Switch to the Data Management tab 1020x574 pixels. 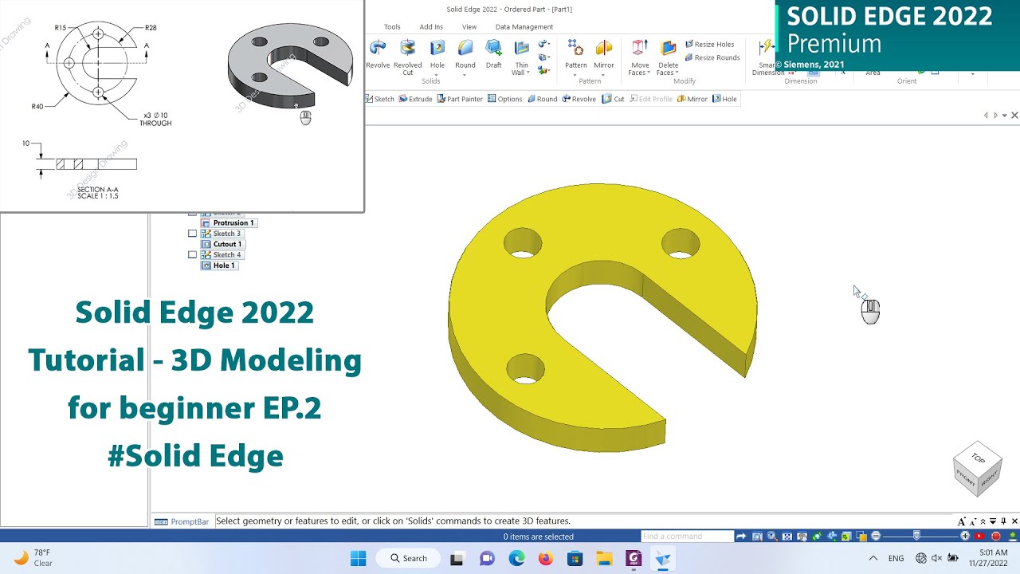(524, 27)
